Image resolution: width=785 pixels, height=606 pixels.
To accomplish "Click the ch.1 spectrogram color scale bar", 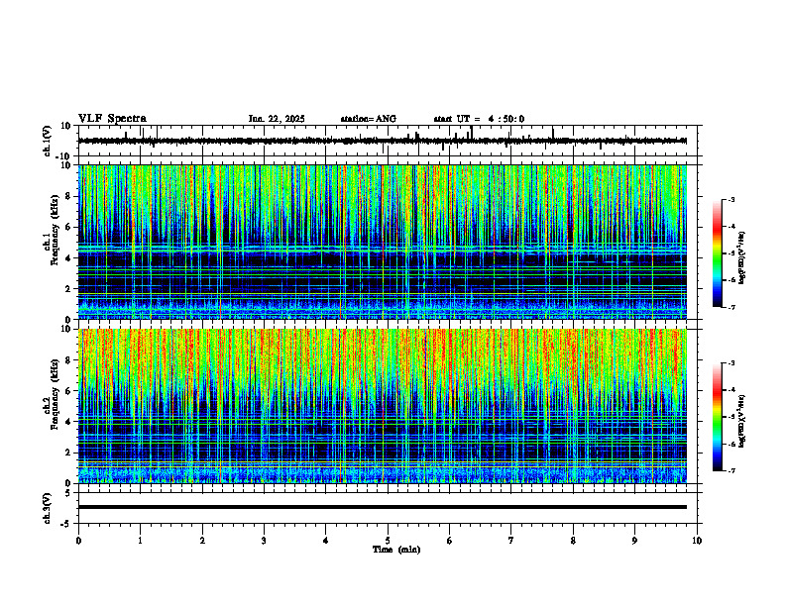I will (718, 253).
